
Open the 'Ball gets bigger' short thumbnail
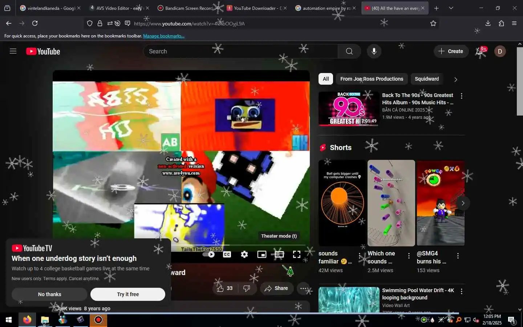click(342, 203)
